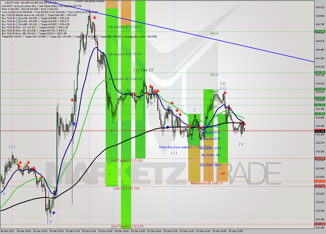Viewport: 326px width, 234px height.
Task: Select the 'correction 61.8' blue label
Action: 210,133
